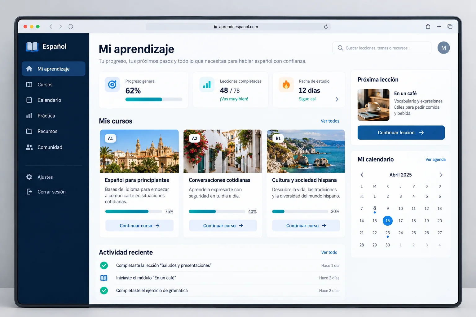Open the browser share icon
The image size is (476, 317).
[x=428, y=27]
